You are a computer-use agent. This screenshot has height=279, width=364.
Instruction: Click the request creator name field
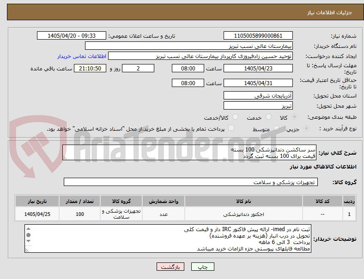[x=200, y=56]
